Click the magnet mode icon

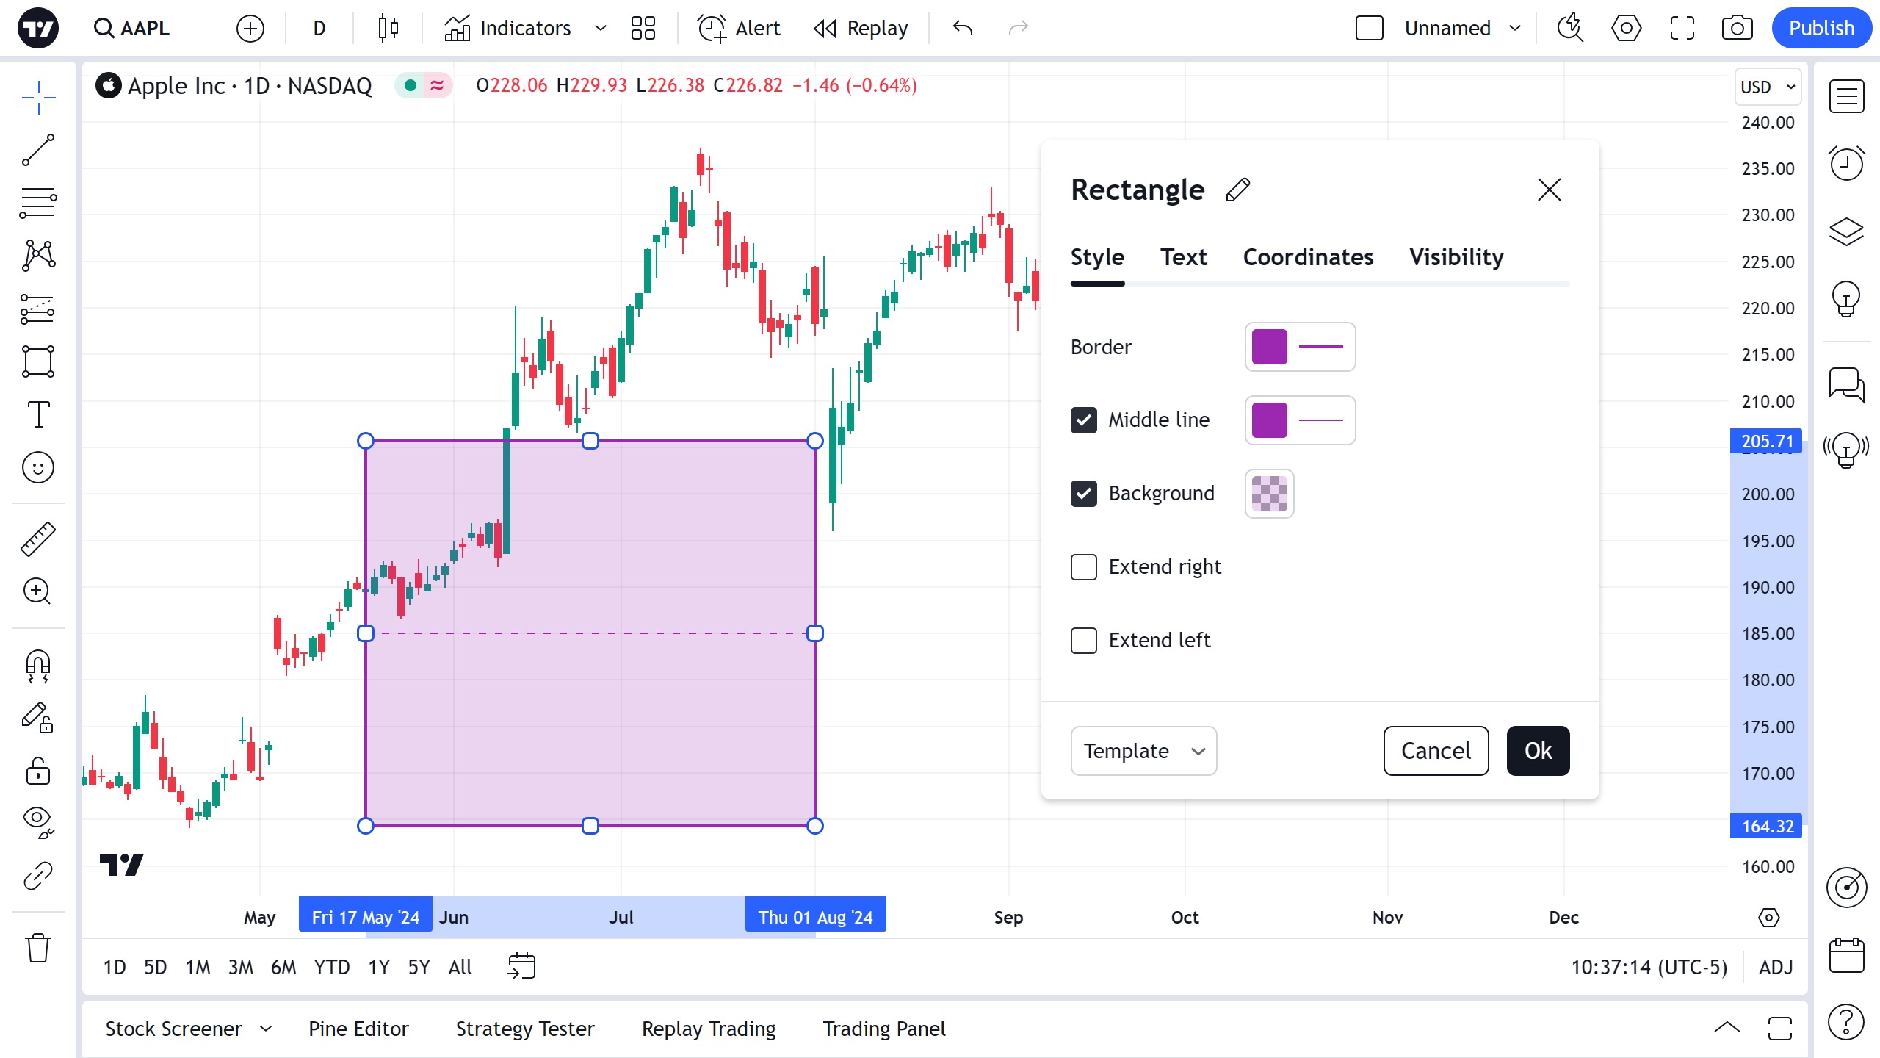tap(38, 666)
